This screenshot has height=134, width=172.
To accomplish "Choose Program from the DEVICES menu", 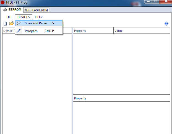I will [x=39, y=31].
